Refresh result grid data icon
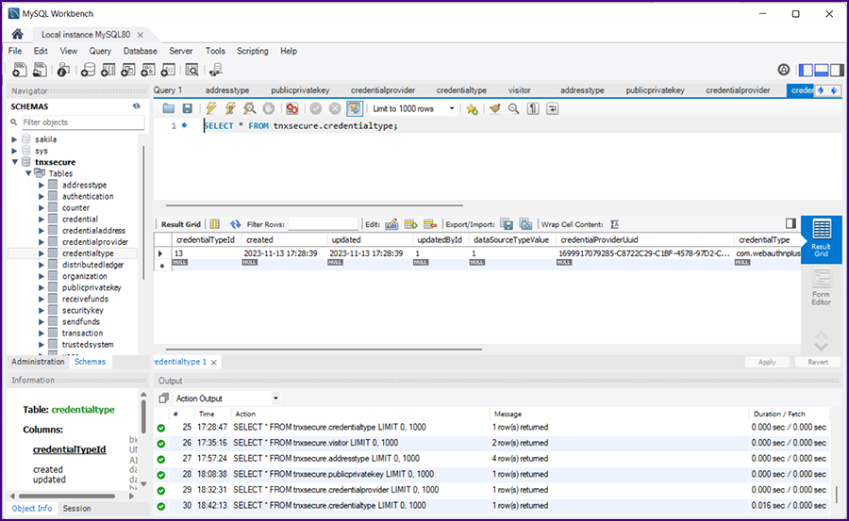The height and width of the screenshot is (521, 849). (235, 224)
